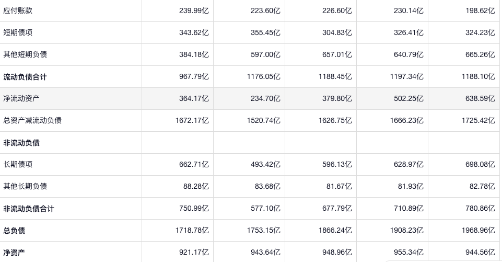
Task: Select the 662.71亿 long-term debt cell
Action: click(194, 164)
